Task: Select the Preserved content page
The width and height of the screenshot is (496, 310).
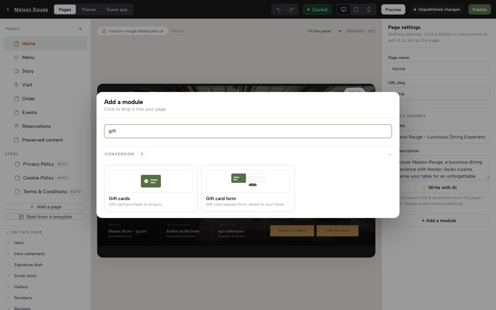Action: tap(45, 140)
